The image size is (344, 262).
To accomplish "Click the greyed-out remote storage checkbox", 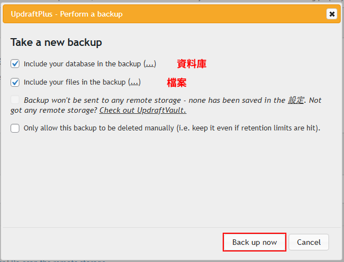I will pyautogui.click(x=15, y=100).
